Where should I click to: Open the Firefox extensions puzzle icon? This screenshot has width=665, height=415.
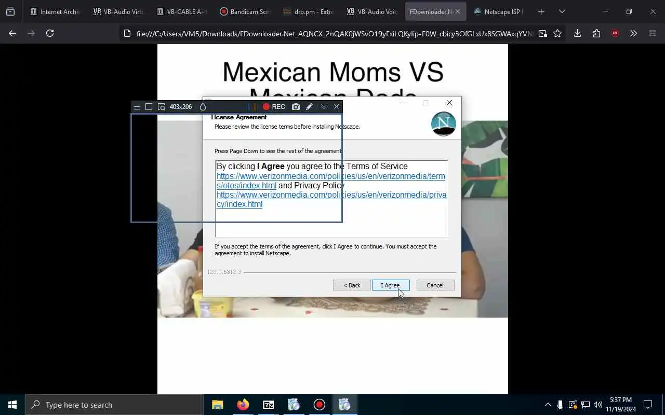click(x=596, y=33)
